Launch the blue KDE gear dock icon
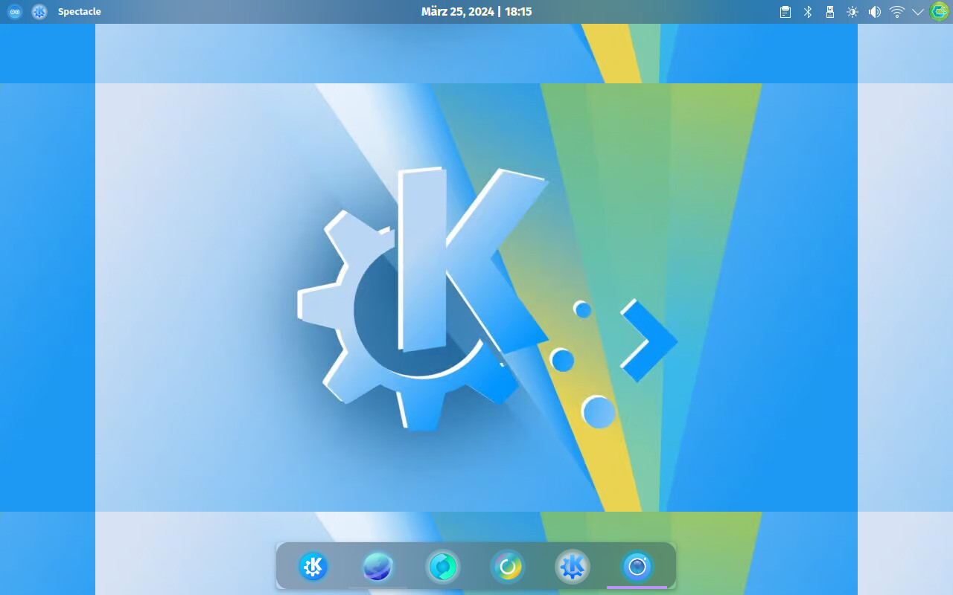 pos(313,567)
